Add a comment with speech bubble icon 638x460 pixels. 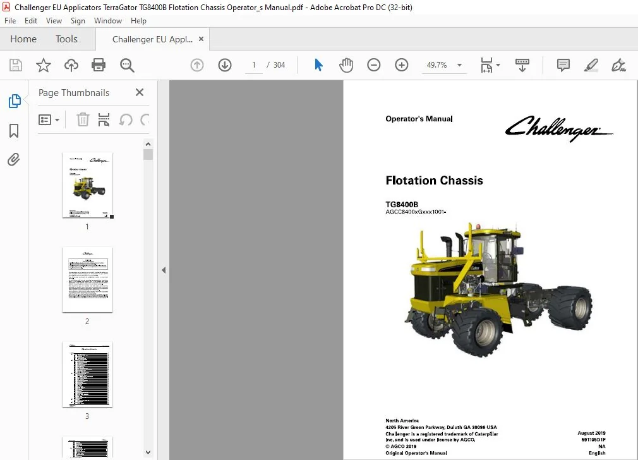pos(563,65)
